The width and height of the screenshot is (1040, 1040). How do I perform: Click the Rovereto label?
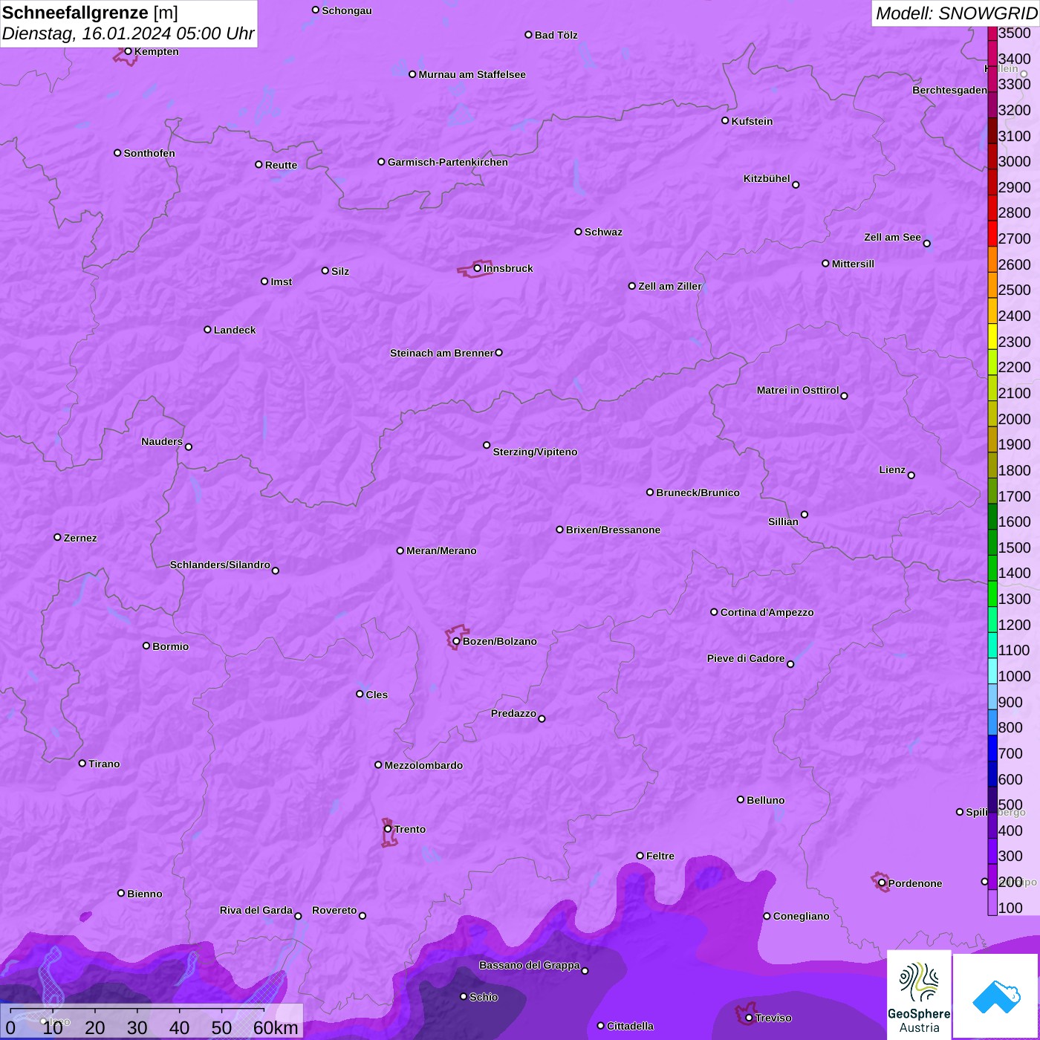(335, 910)
